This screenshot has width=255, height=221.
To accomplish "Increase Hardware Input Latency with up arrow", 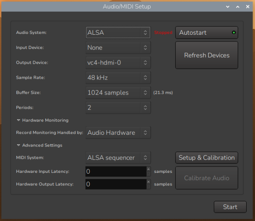I will click(148, 169).
